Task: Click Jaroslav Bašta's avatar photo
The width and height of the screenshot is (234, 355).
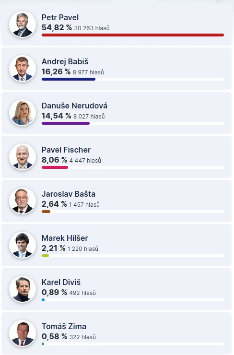Action: pos(23,201)
